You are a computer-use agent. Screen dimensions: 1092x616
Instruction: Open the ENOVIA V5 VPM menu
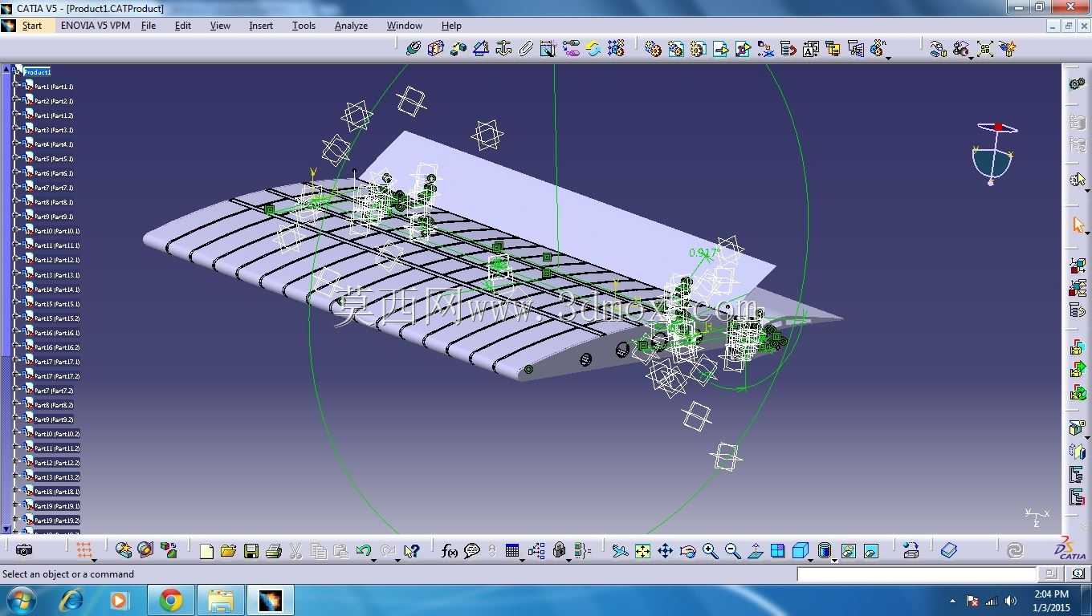pos(96,26)
